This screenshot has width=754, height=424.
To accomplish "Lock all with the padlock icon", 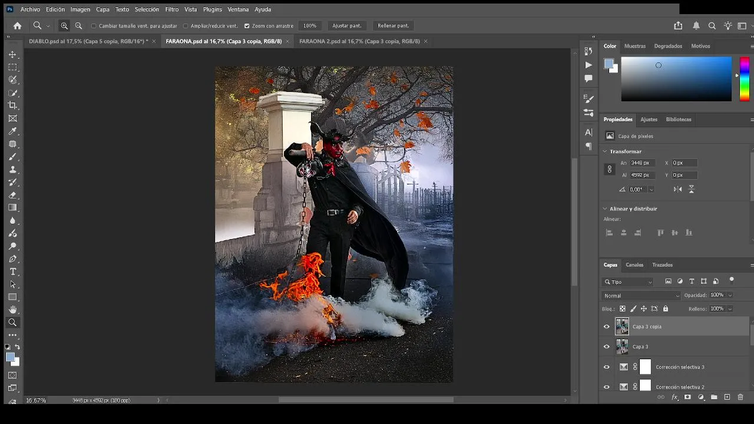I will click(666, 309).
